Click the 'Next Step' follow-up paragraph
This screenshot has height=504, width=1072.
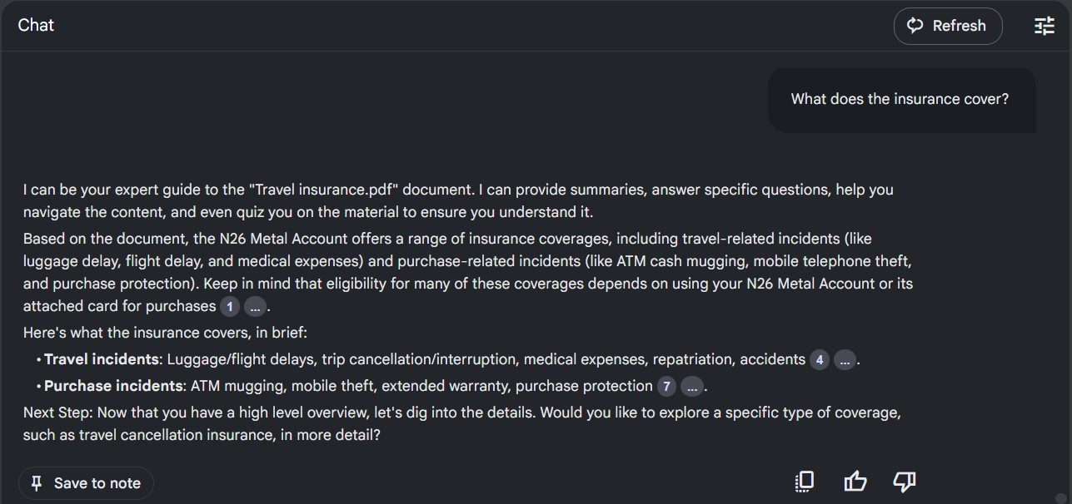click(x=462, y=422)
